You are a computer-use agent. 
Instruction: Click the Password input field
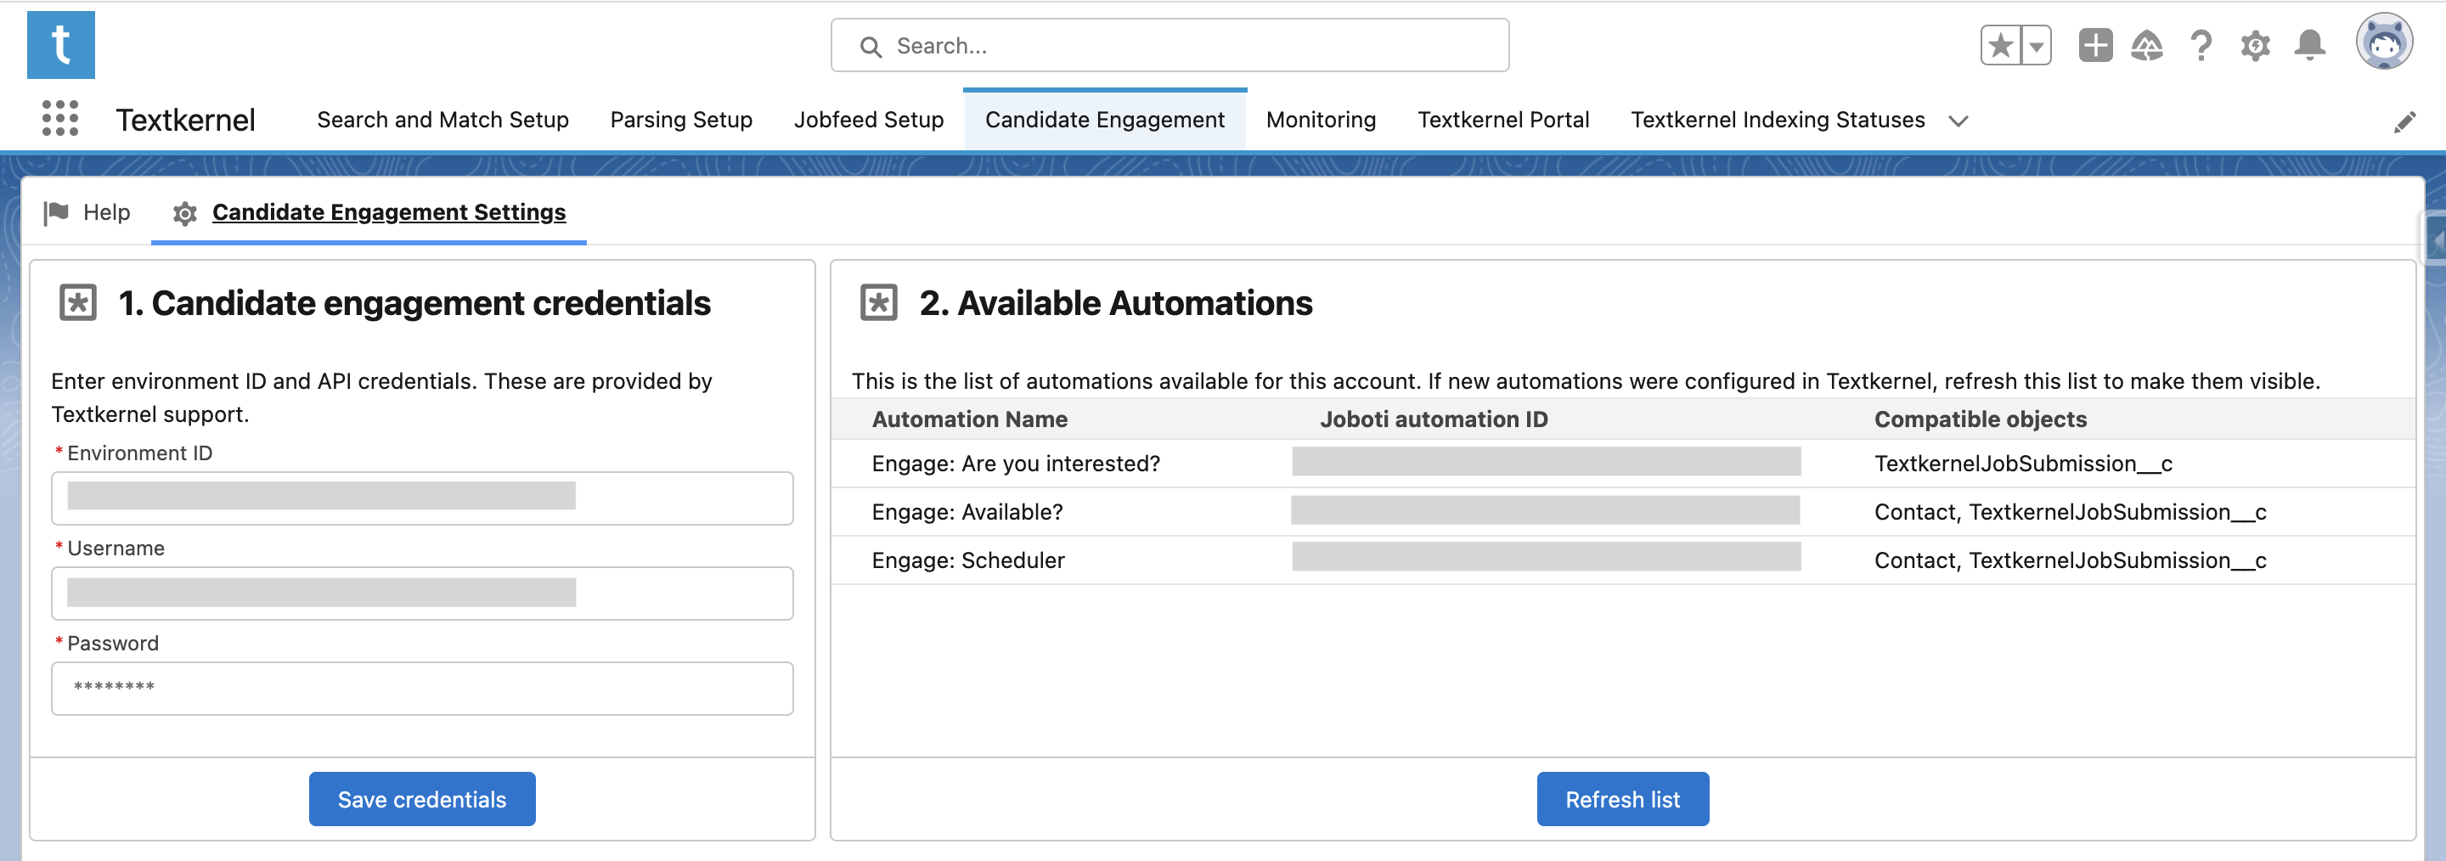coord(421,689)
